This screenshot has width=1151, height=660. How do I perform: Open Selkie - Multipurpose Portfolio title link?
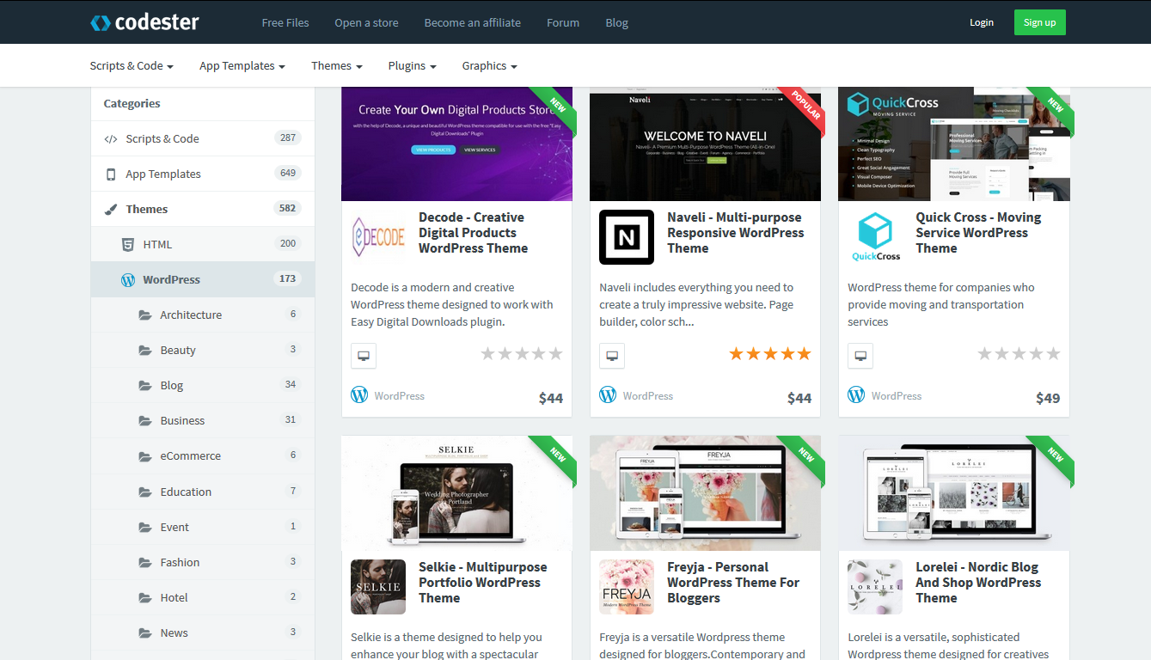tap(483, 583)
